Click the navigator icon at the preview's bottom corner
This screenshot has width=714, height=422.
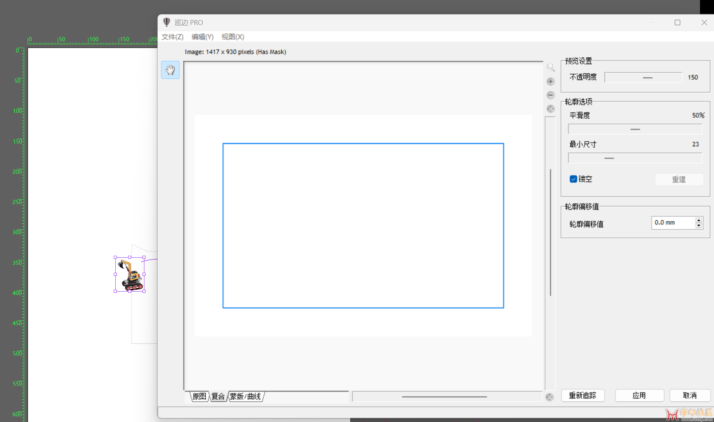(550, 397)
